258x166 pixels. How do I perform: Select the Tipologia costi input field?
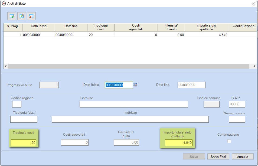tap(23, 143)
